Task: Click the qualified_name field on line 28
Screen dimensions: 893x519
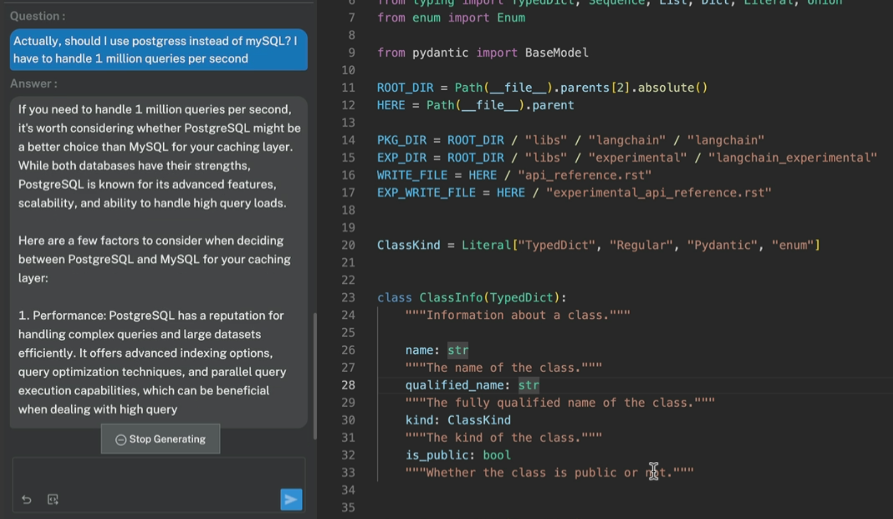Action: [472, 385]
